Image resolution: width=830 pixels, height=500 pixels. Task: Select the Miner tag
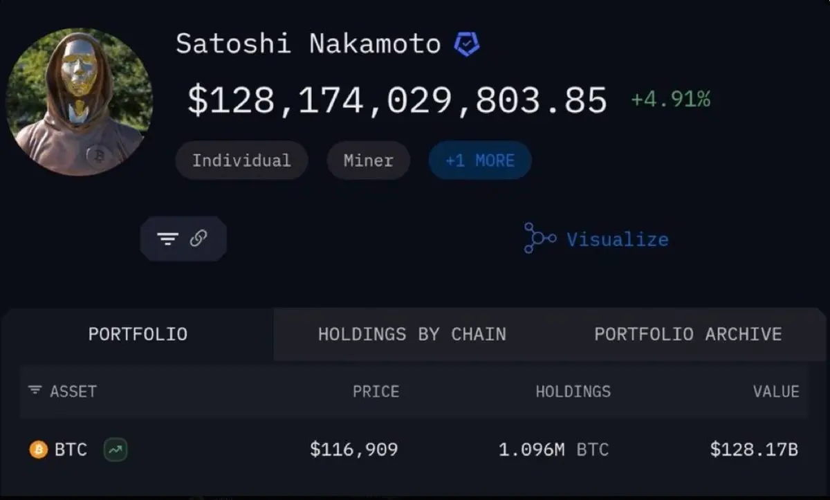[x=368, y=160]
